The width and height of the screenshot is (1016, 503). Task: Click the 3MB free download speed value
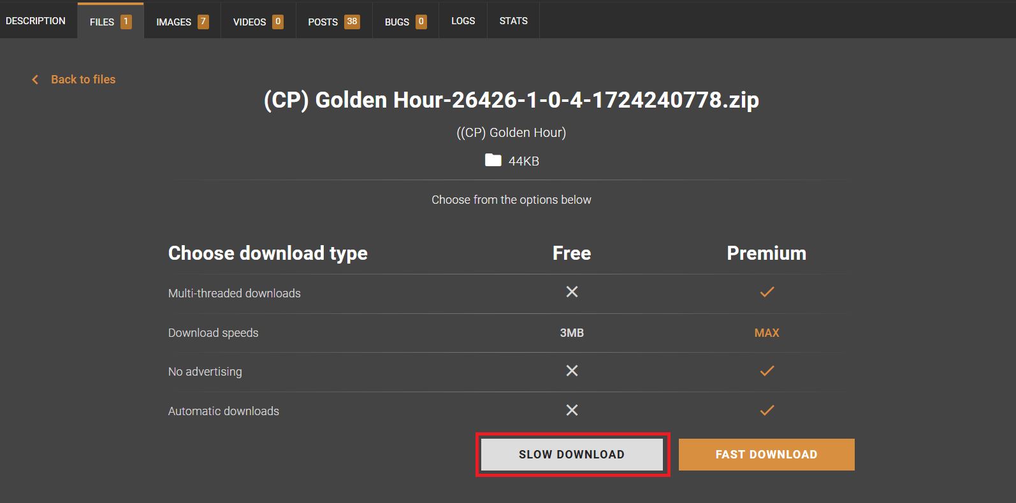click(x=572, y=333)
